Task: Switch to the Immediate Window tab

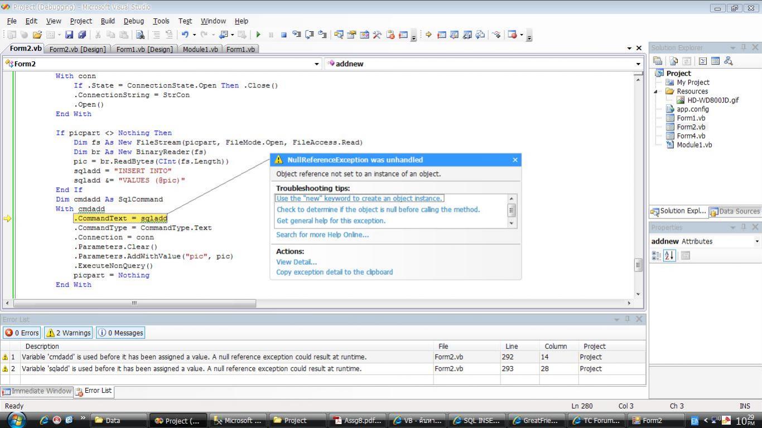Action: (37, 391)
